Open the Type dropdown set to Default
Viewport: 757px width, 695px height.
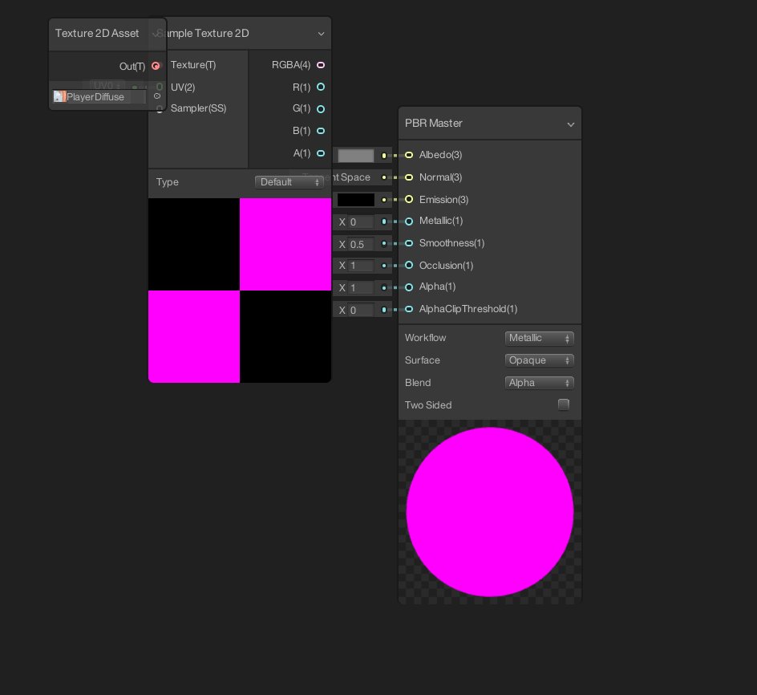(289, 182)
